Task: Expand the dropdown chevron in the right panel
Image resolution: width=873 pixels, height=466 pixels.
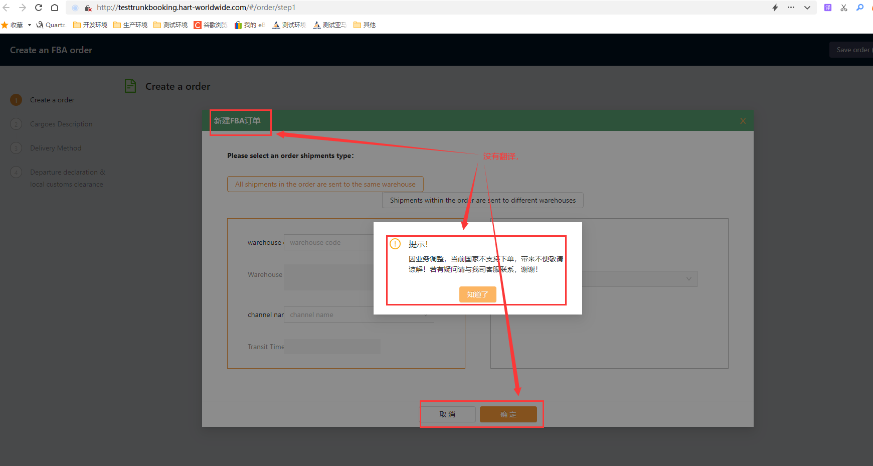Action: (688, 279)
